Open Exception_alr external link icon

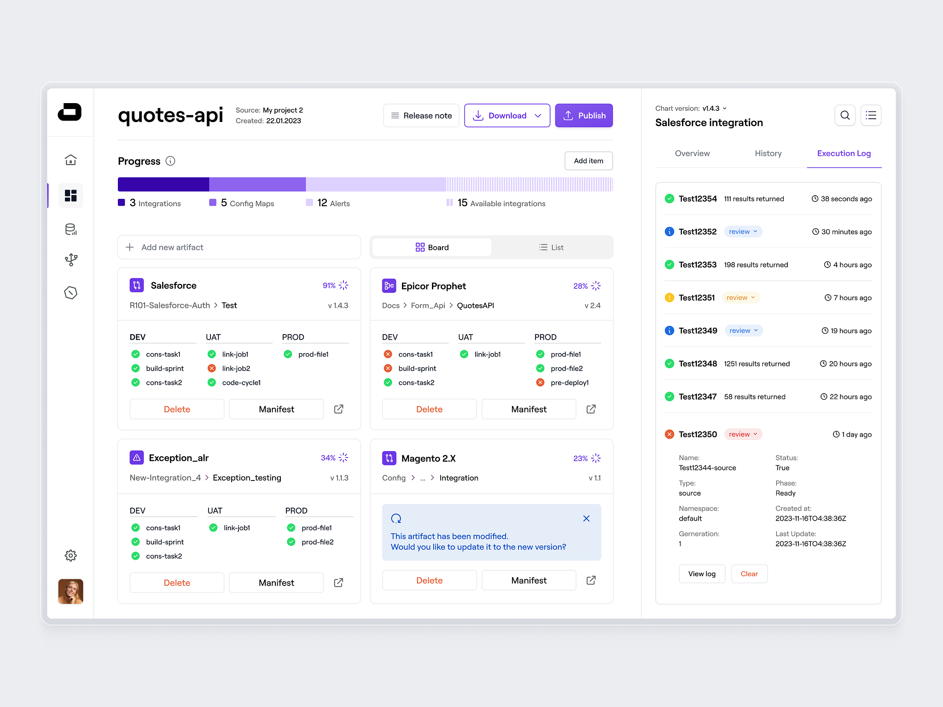tap(338, 582)
